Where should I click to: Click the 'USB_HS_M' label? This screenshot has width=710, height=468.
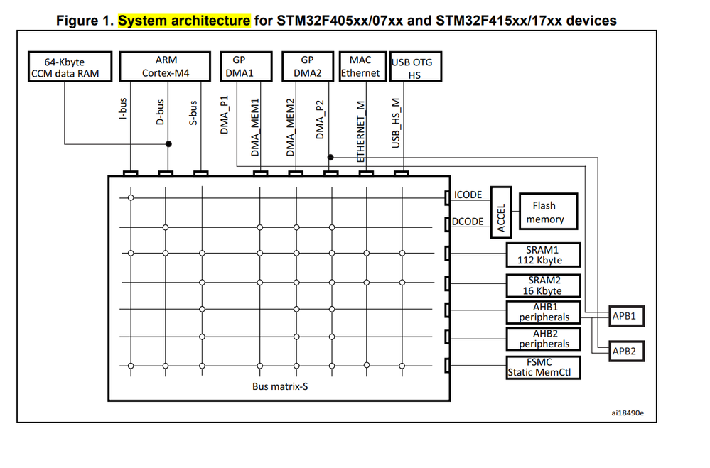click(x=396, y=123)
